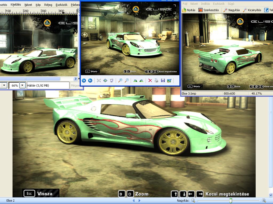Click the Elise 3.bmp filename in status bar

point(189,93)
